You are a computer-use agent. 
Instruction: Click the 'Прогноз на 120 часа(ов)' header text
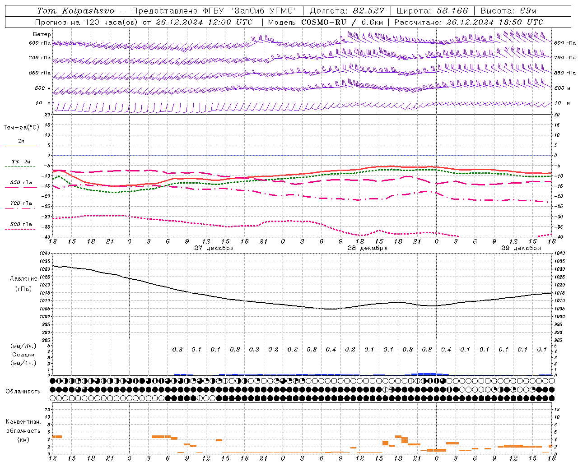point(87,22)
